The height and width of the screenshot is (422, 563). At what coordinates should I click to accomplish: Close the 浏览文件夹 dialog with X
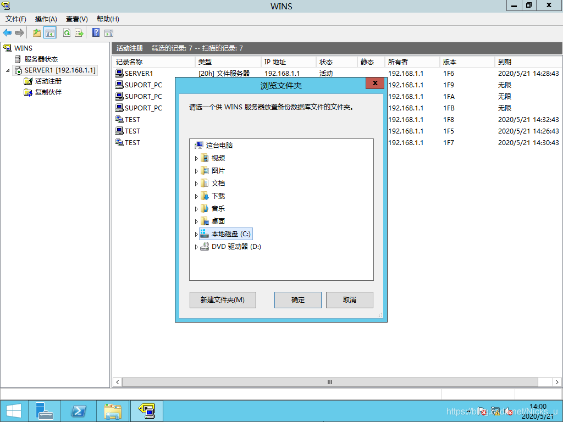point(375,84)
